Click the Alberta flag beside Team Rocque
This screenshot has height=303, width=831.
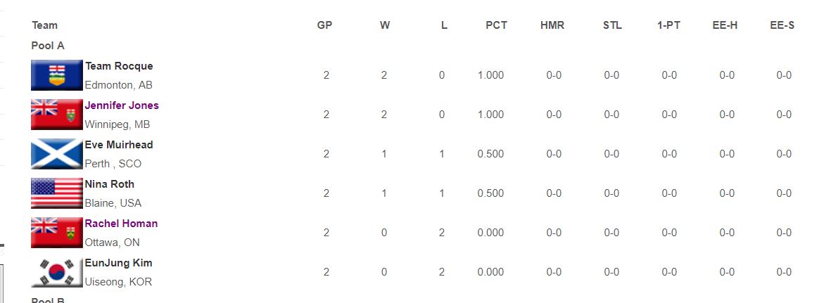[57, 75]
